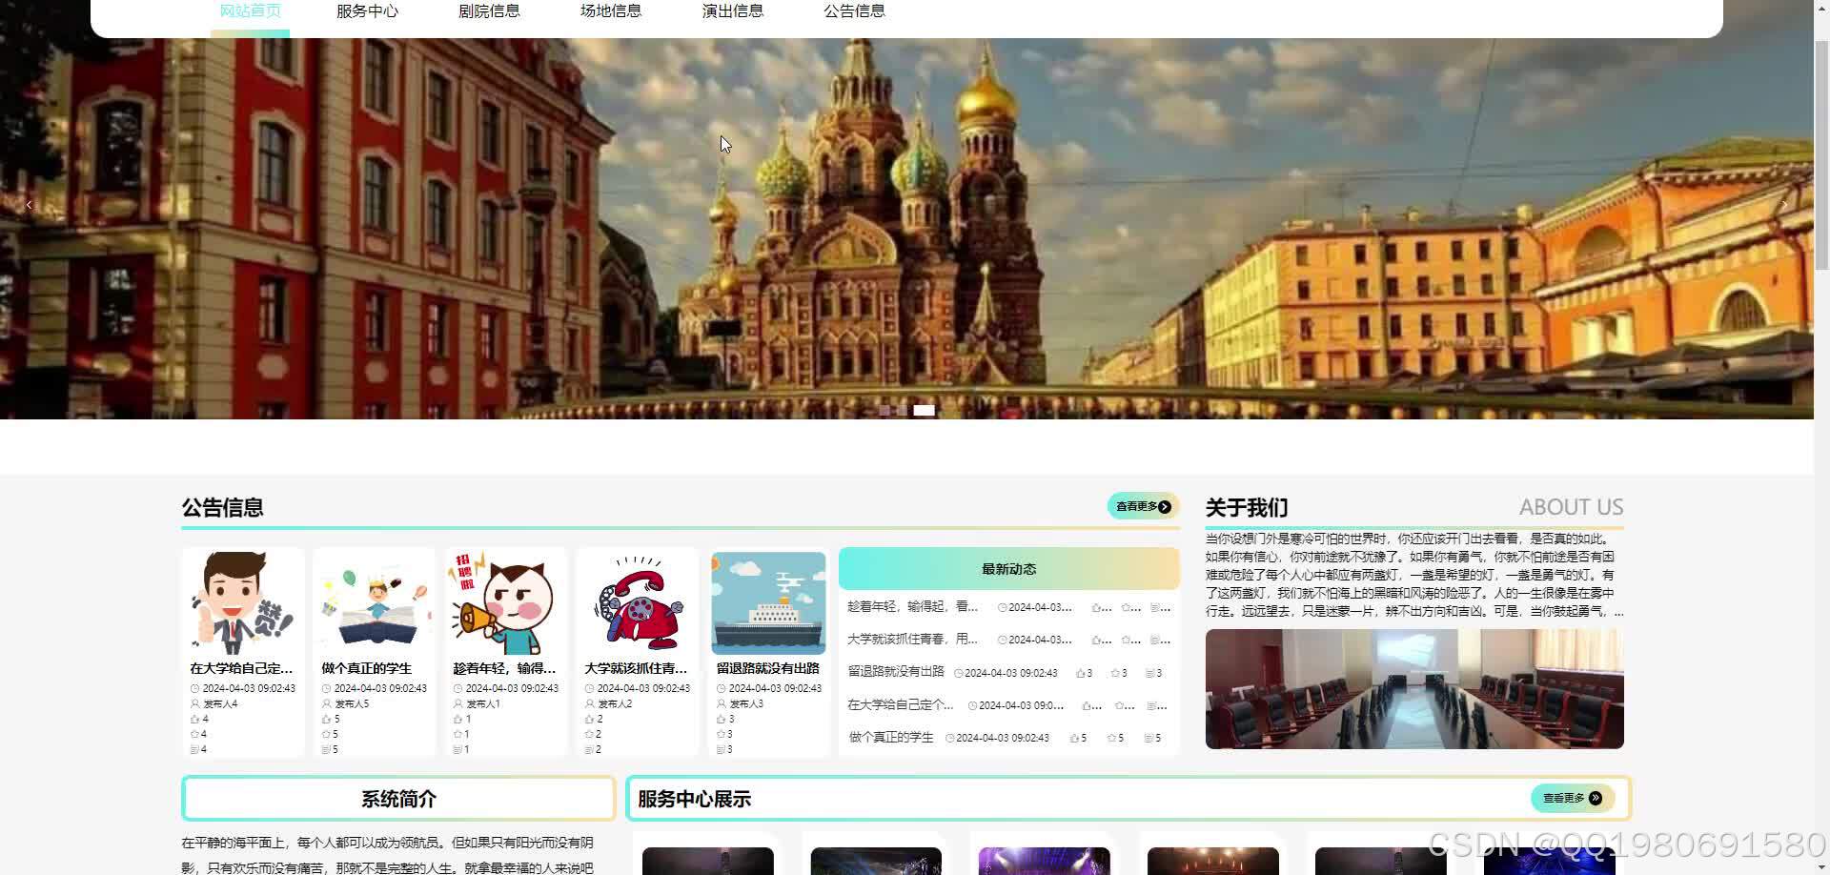Click the arrow icon inside the 查看更多 pill
This screenshot has width=1830, height=875.
pyautogui.click(x=1165, y=507)
